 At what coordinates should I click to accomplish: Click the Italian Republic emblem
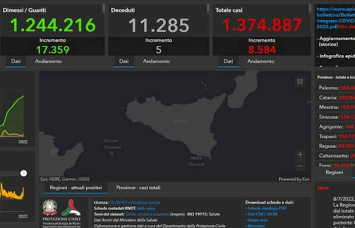click(50, 208)
